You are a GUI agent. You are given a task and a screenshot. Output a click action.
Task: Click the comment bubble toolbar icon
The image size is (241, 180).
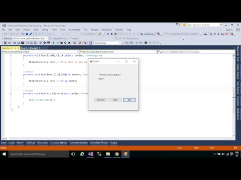(x=45, y=43)
